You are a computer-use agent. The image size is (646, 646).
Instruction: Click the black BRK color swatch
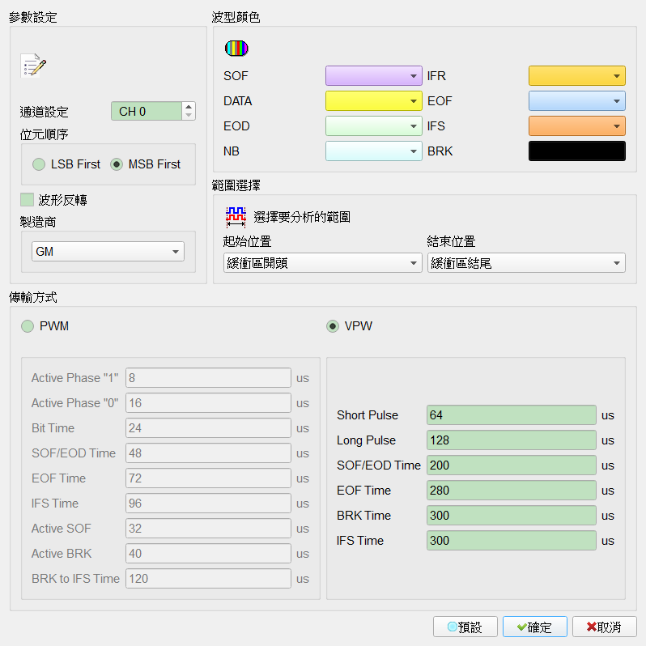coord(576,151)
